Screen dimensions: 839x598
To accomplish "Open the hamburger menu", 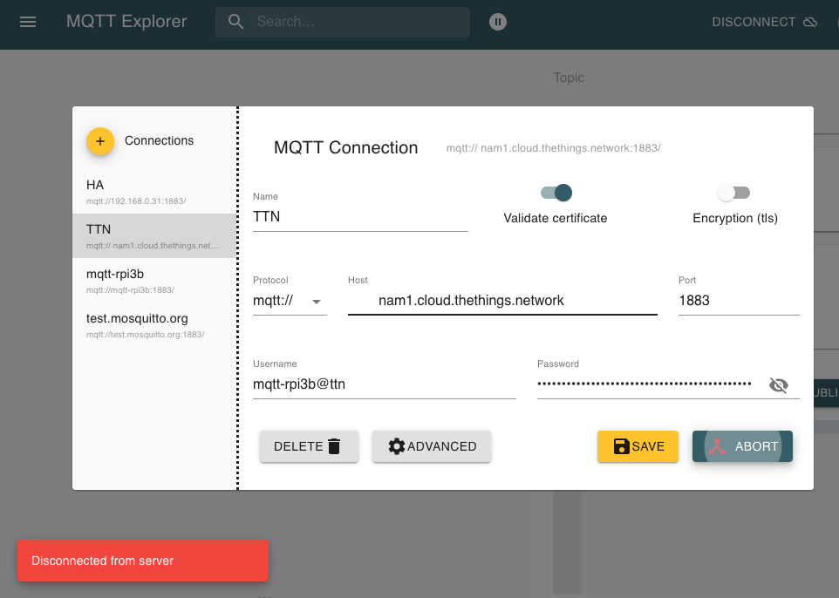I will [28, 22].
